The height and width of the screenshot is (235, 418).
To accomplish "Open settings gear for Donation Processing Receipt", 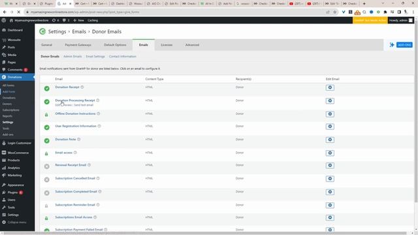I will point(330,101).
